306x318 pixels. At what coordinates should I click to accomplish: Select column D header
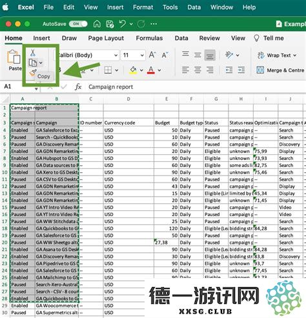tap(128, 99)
